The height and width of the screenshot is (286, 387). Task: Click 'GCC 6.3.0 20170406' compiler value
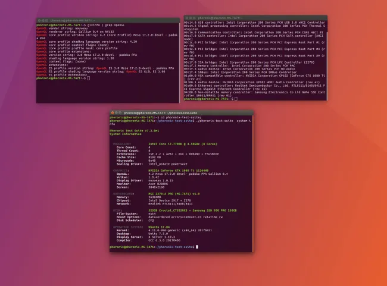click(164, 241)
